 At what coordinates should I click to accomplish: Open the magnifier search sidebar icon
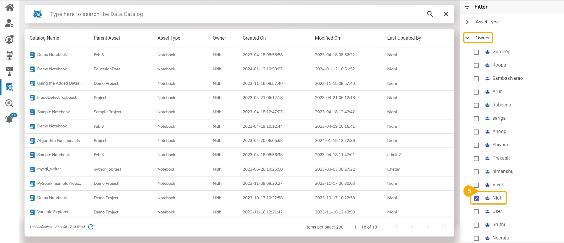pos(9,103)
